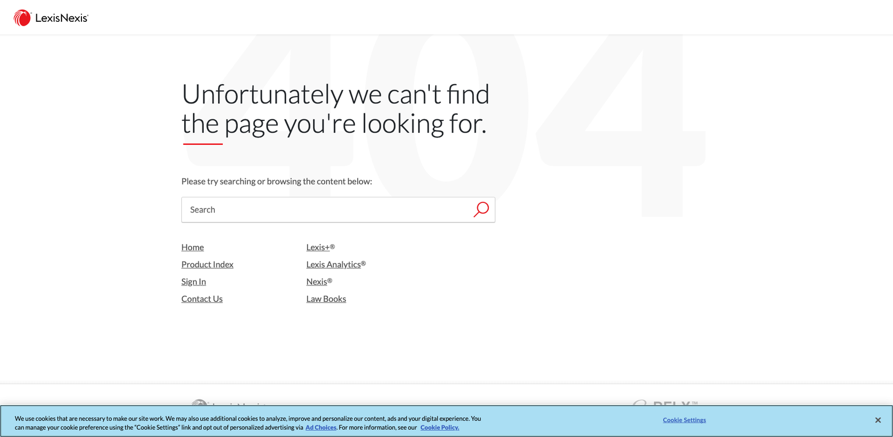The width and height of the screenshot is (893, 437).
Task: Open the Contact Us page link
Action: [x=202, y=299]
